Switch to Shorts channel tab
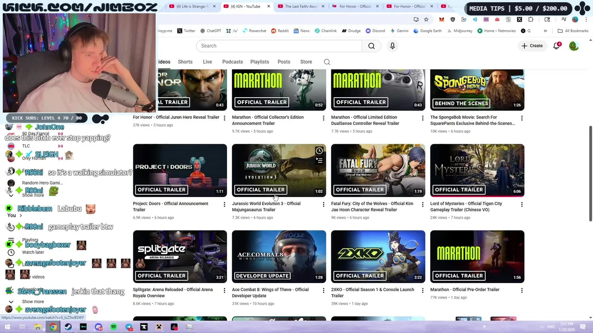The image size is (593, 333). pos(185,62)
